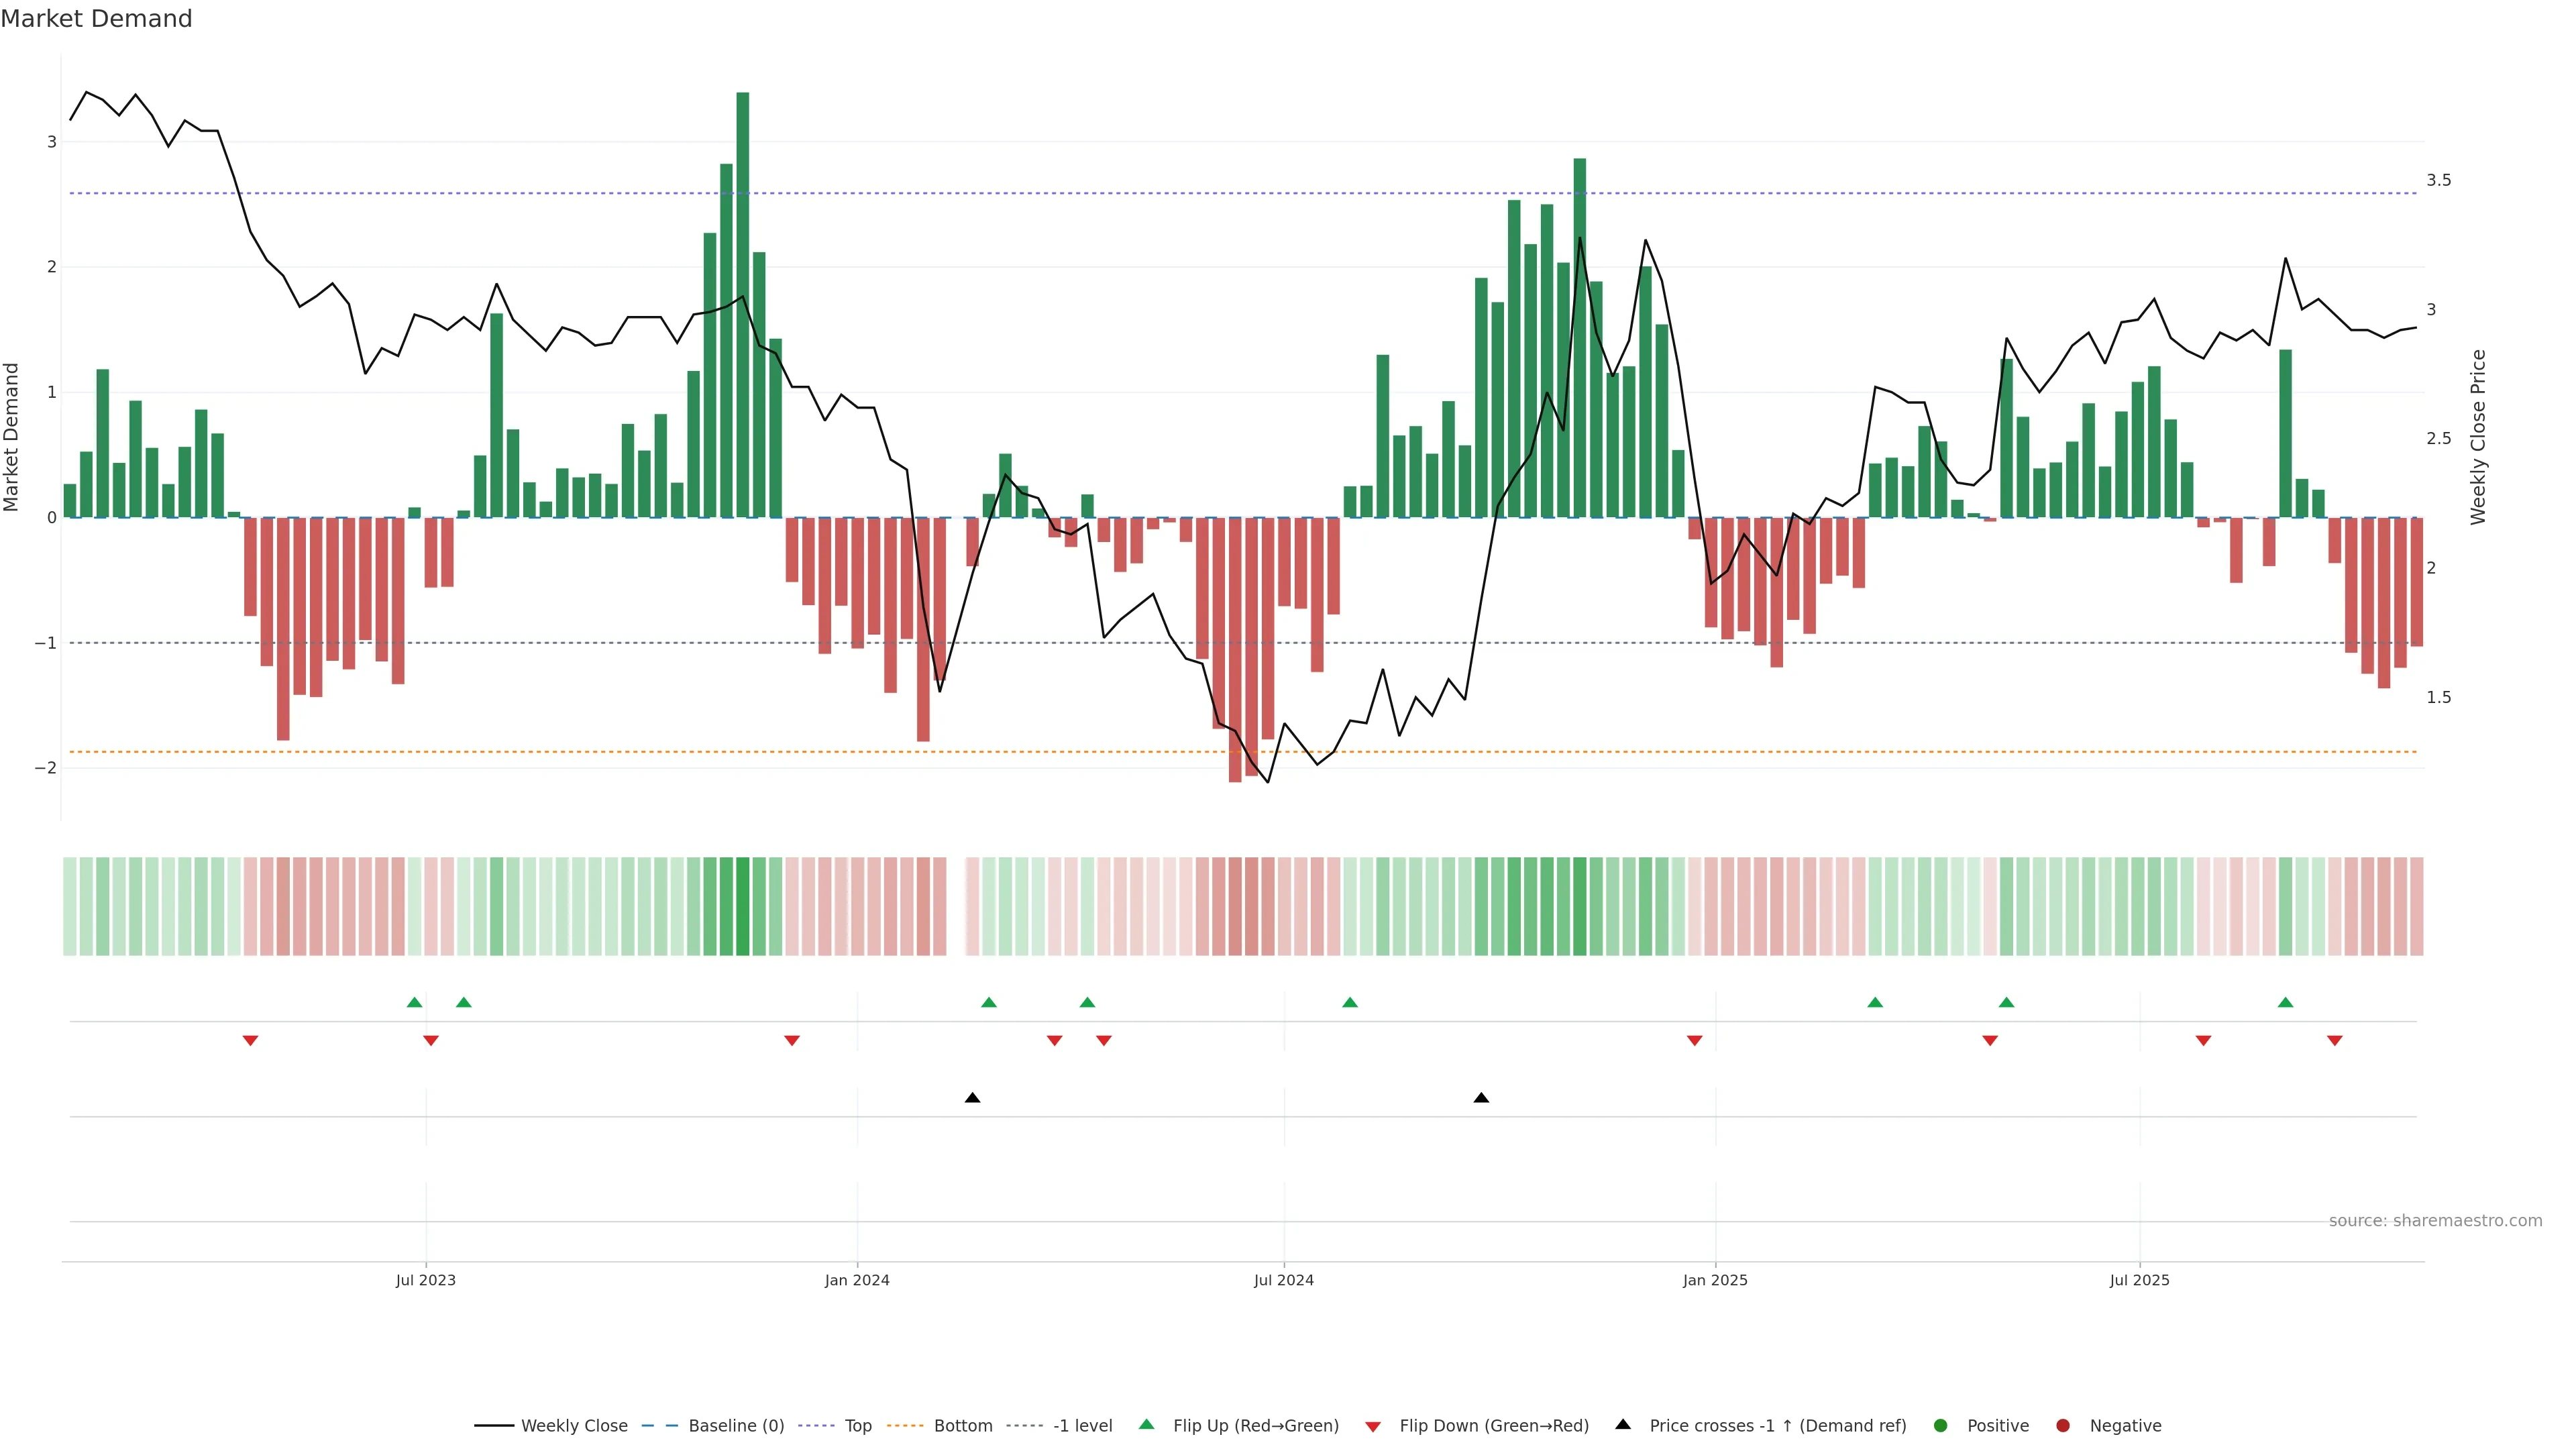This screenshot has width=2576, height=1449.
Task: Click the Market Demand chart title
Action: coord(96,19)
